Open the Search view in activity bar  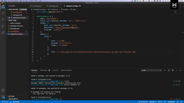tap(3, 13)
